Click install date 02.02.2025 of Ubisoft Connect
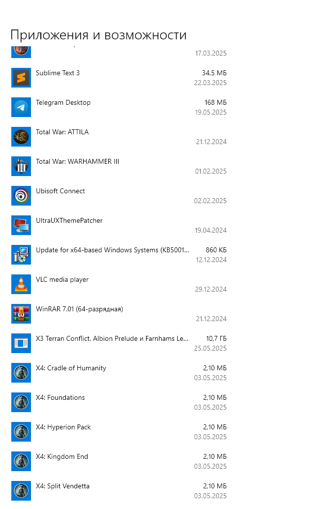Screen dimensions: 333x509 pos(211,201)
